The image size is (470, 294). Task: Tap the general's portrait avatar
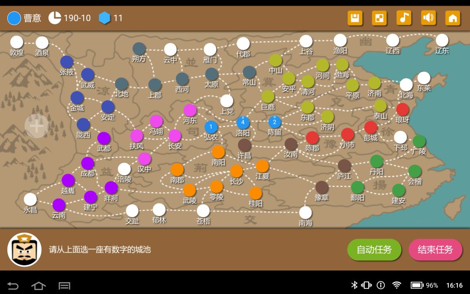pos(24,250)
